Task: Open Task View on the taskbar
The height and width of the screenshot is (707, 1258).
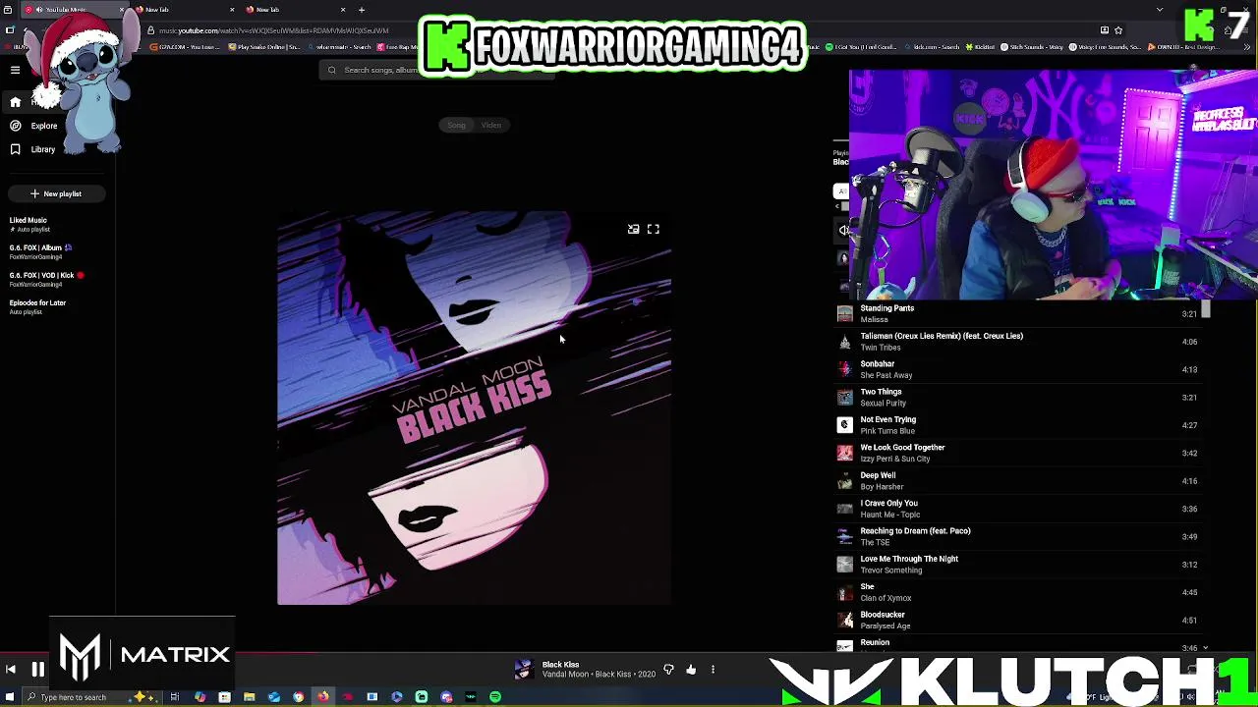Action: (175, 697)
